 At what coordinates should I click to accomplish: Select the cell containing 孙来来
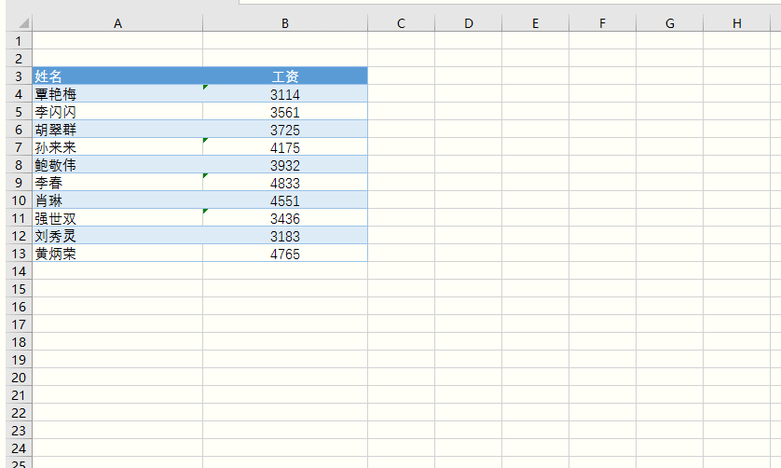117,146
